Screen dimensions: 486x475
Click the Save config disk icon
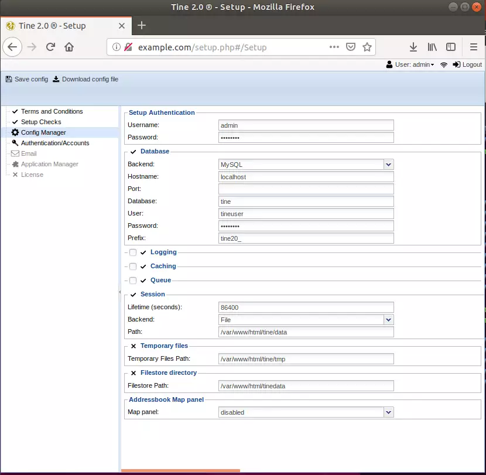click(x=9, y=79)
